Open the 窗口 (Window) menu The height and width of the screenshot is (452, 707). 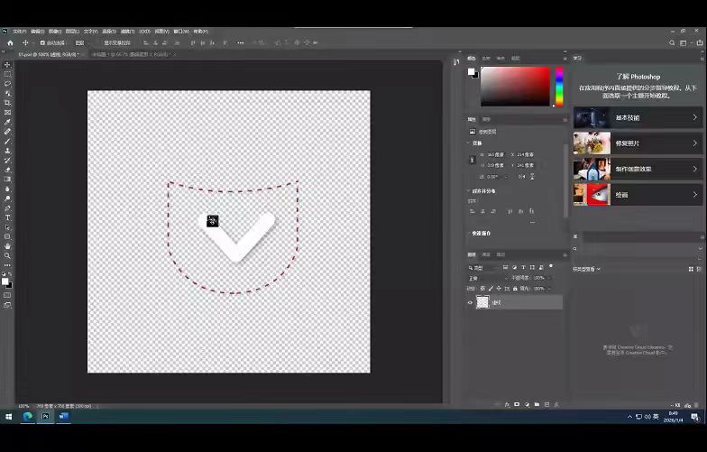tap(179, 31)
